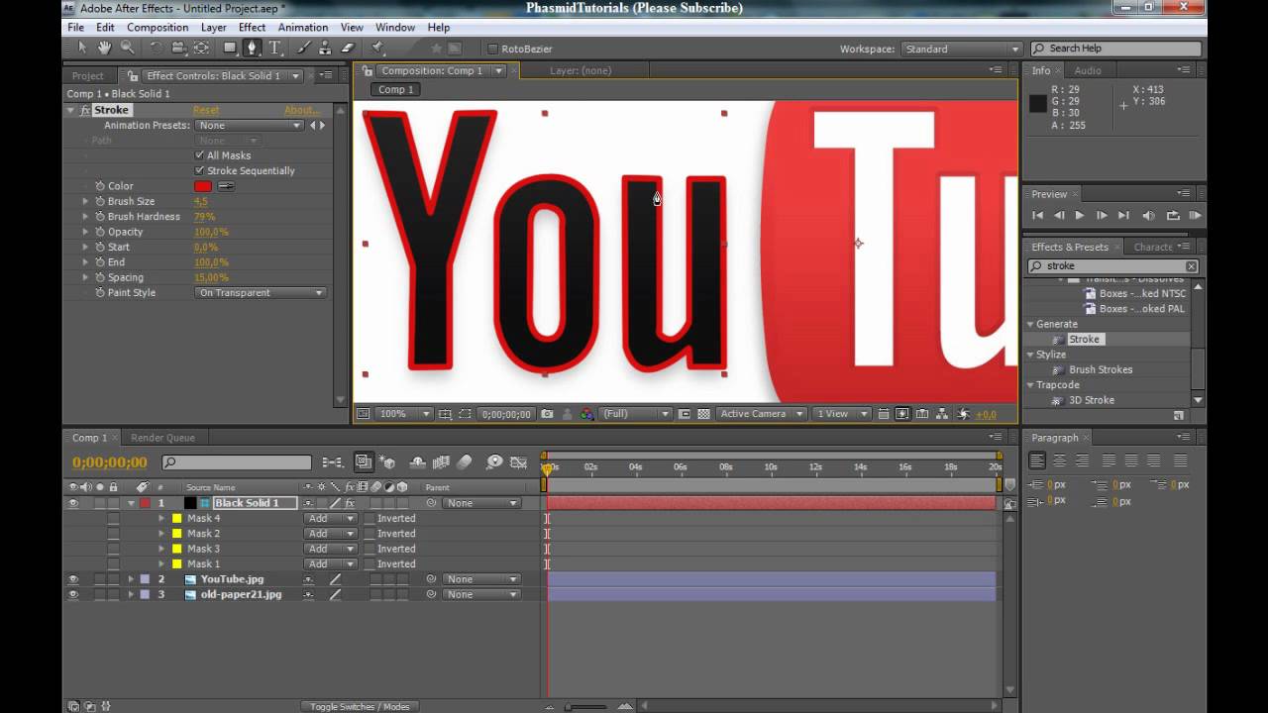Select the Horizontal Type tool
Image resolution: width=1268 pixels, height=713 pixels.
pos(274,48)
